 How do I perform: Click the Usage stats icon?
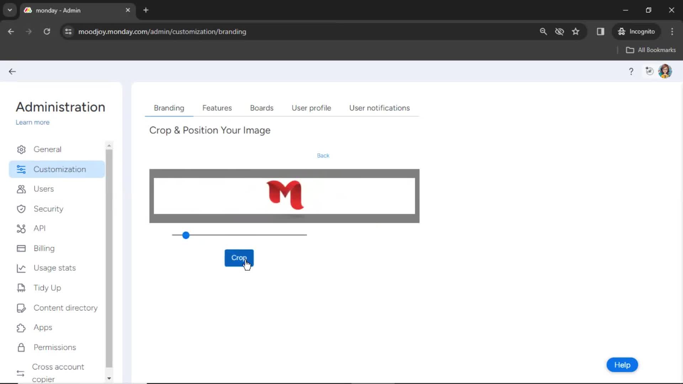(x=21, y=268)
